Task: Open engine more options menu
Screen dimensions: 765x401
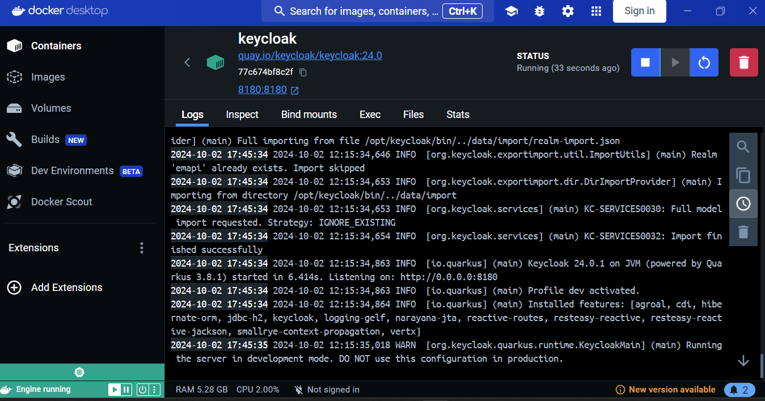Action: click(154, 390)
